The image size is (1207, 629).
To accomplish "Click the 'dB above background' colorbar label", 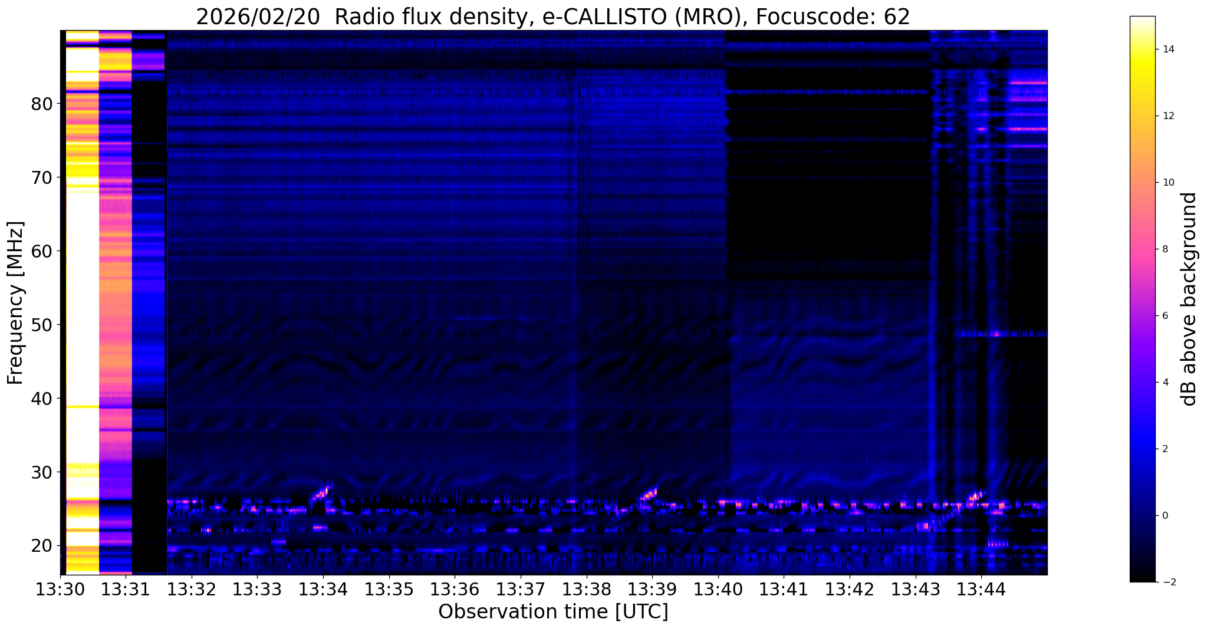I will tap(1189, 299).
